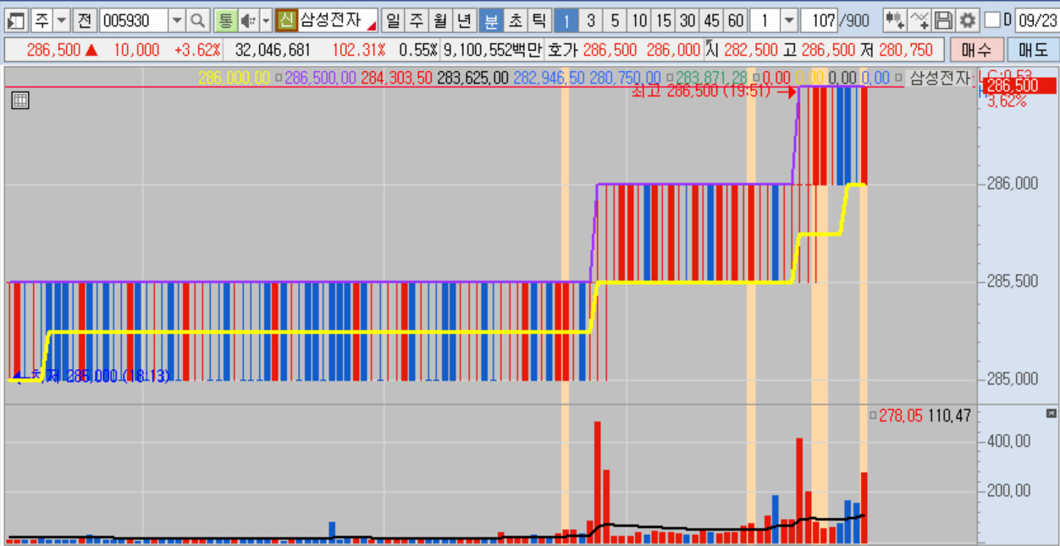Click the add line indicator icon

(920, 19)
